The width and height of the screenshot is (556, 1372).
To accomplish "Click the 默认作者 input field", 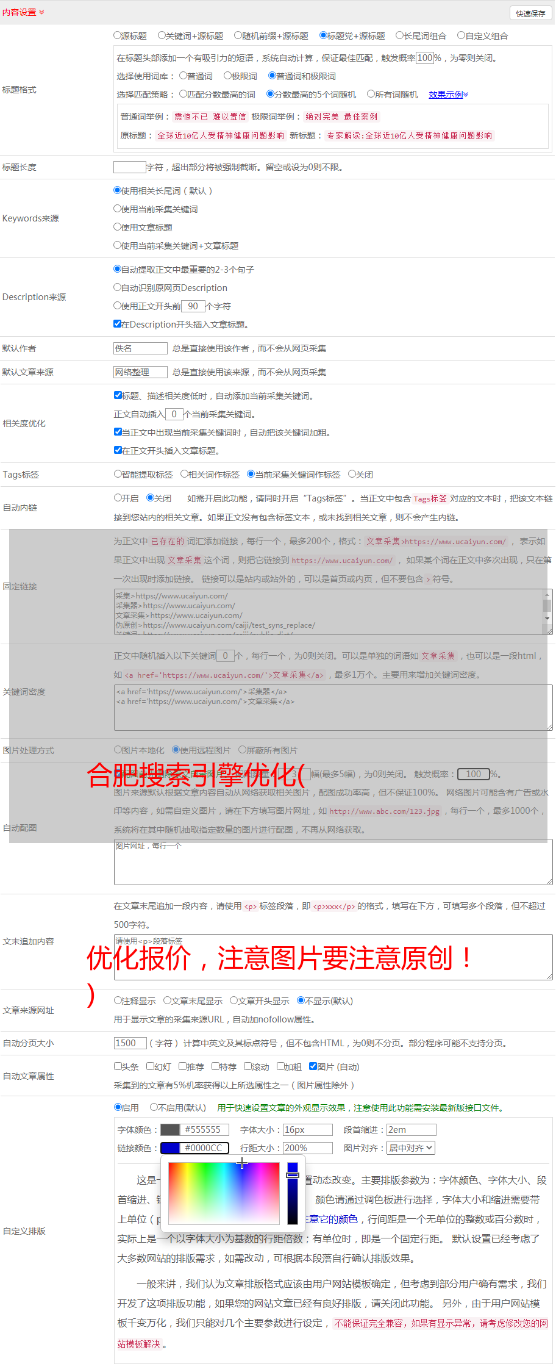I will pyautogui.click(x=140, y=348).
